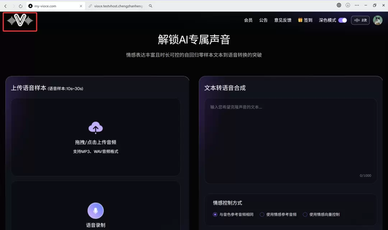Click the browser search magnifier icon

click(x=151, y=6)
